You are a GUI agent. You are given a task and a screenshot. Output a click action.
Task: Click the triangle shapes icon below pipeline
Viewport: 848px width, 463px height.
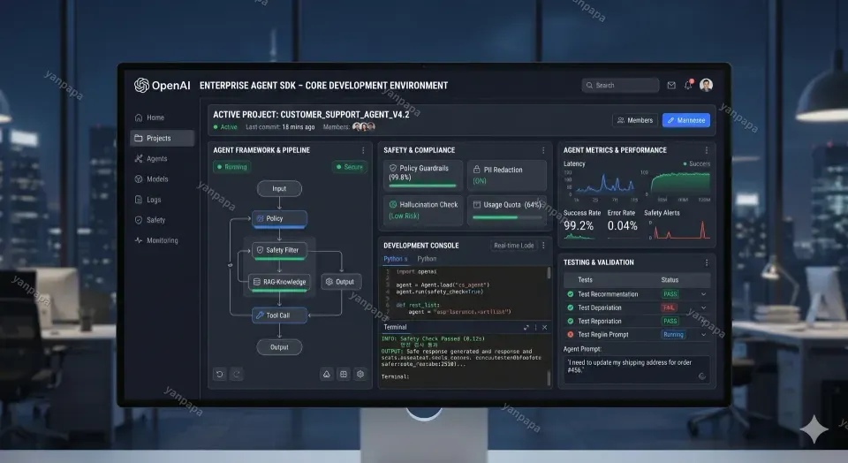tap(327, 374)
